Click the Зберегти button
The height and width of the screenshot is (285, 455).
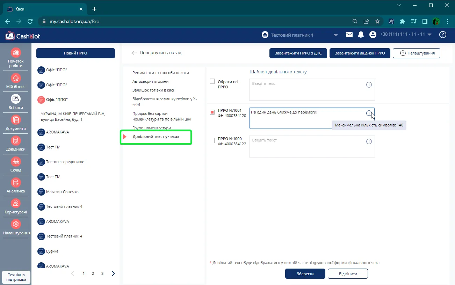coord(305,274)
